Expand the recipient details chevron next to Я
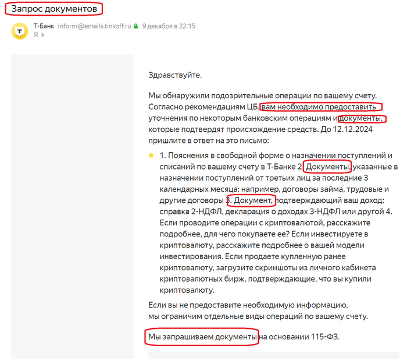This screenshot has width=407, height=359. 42,35
